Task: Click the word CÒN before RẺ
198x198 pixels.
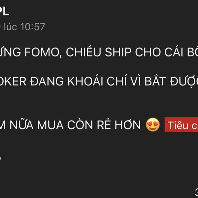Action: 80,124
